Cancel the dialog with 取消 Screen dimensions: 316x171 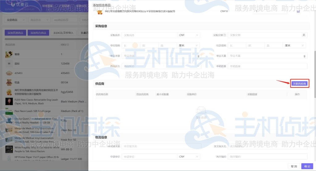294,166
